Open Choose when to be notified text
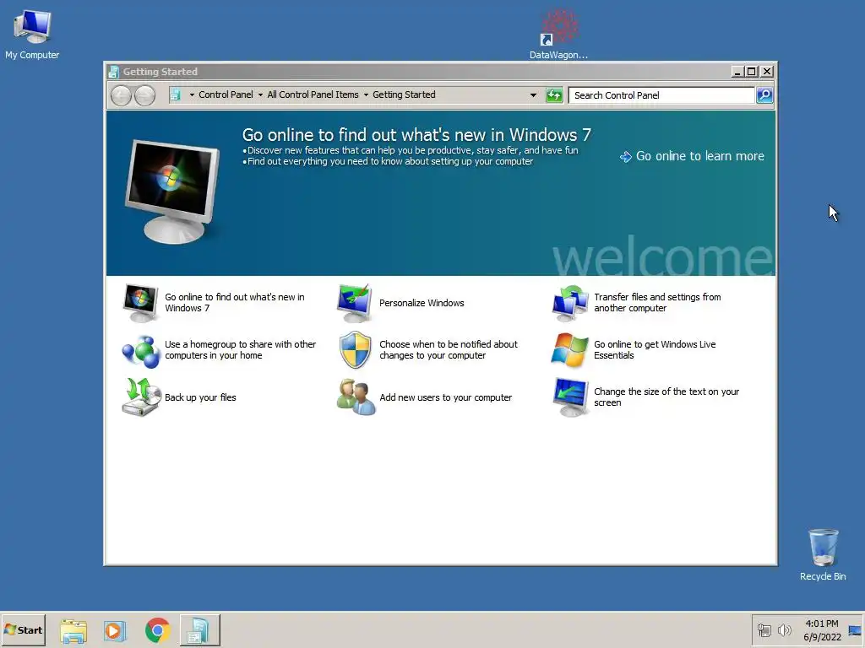 (448, 350)
